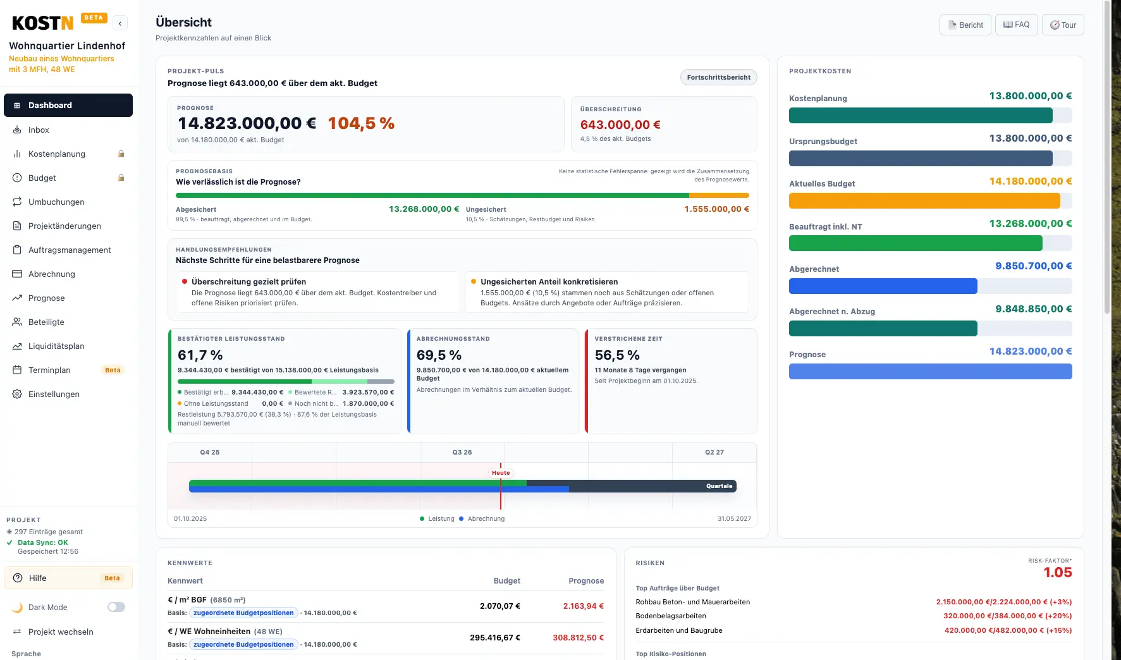Viewport: 1121px width, 660px height.
Task: Open the Fortschrittsbericht button
Action: pyautogui.click(x=719, y=77)
